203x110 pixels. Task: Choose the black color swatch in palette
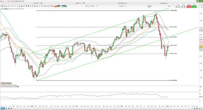coord(59,6)
